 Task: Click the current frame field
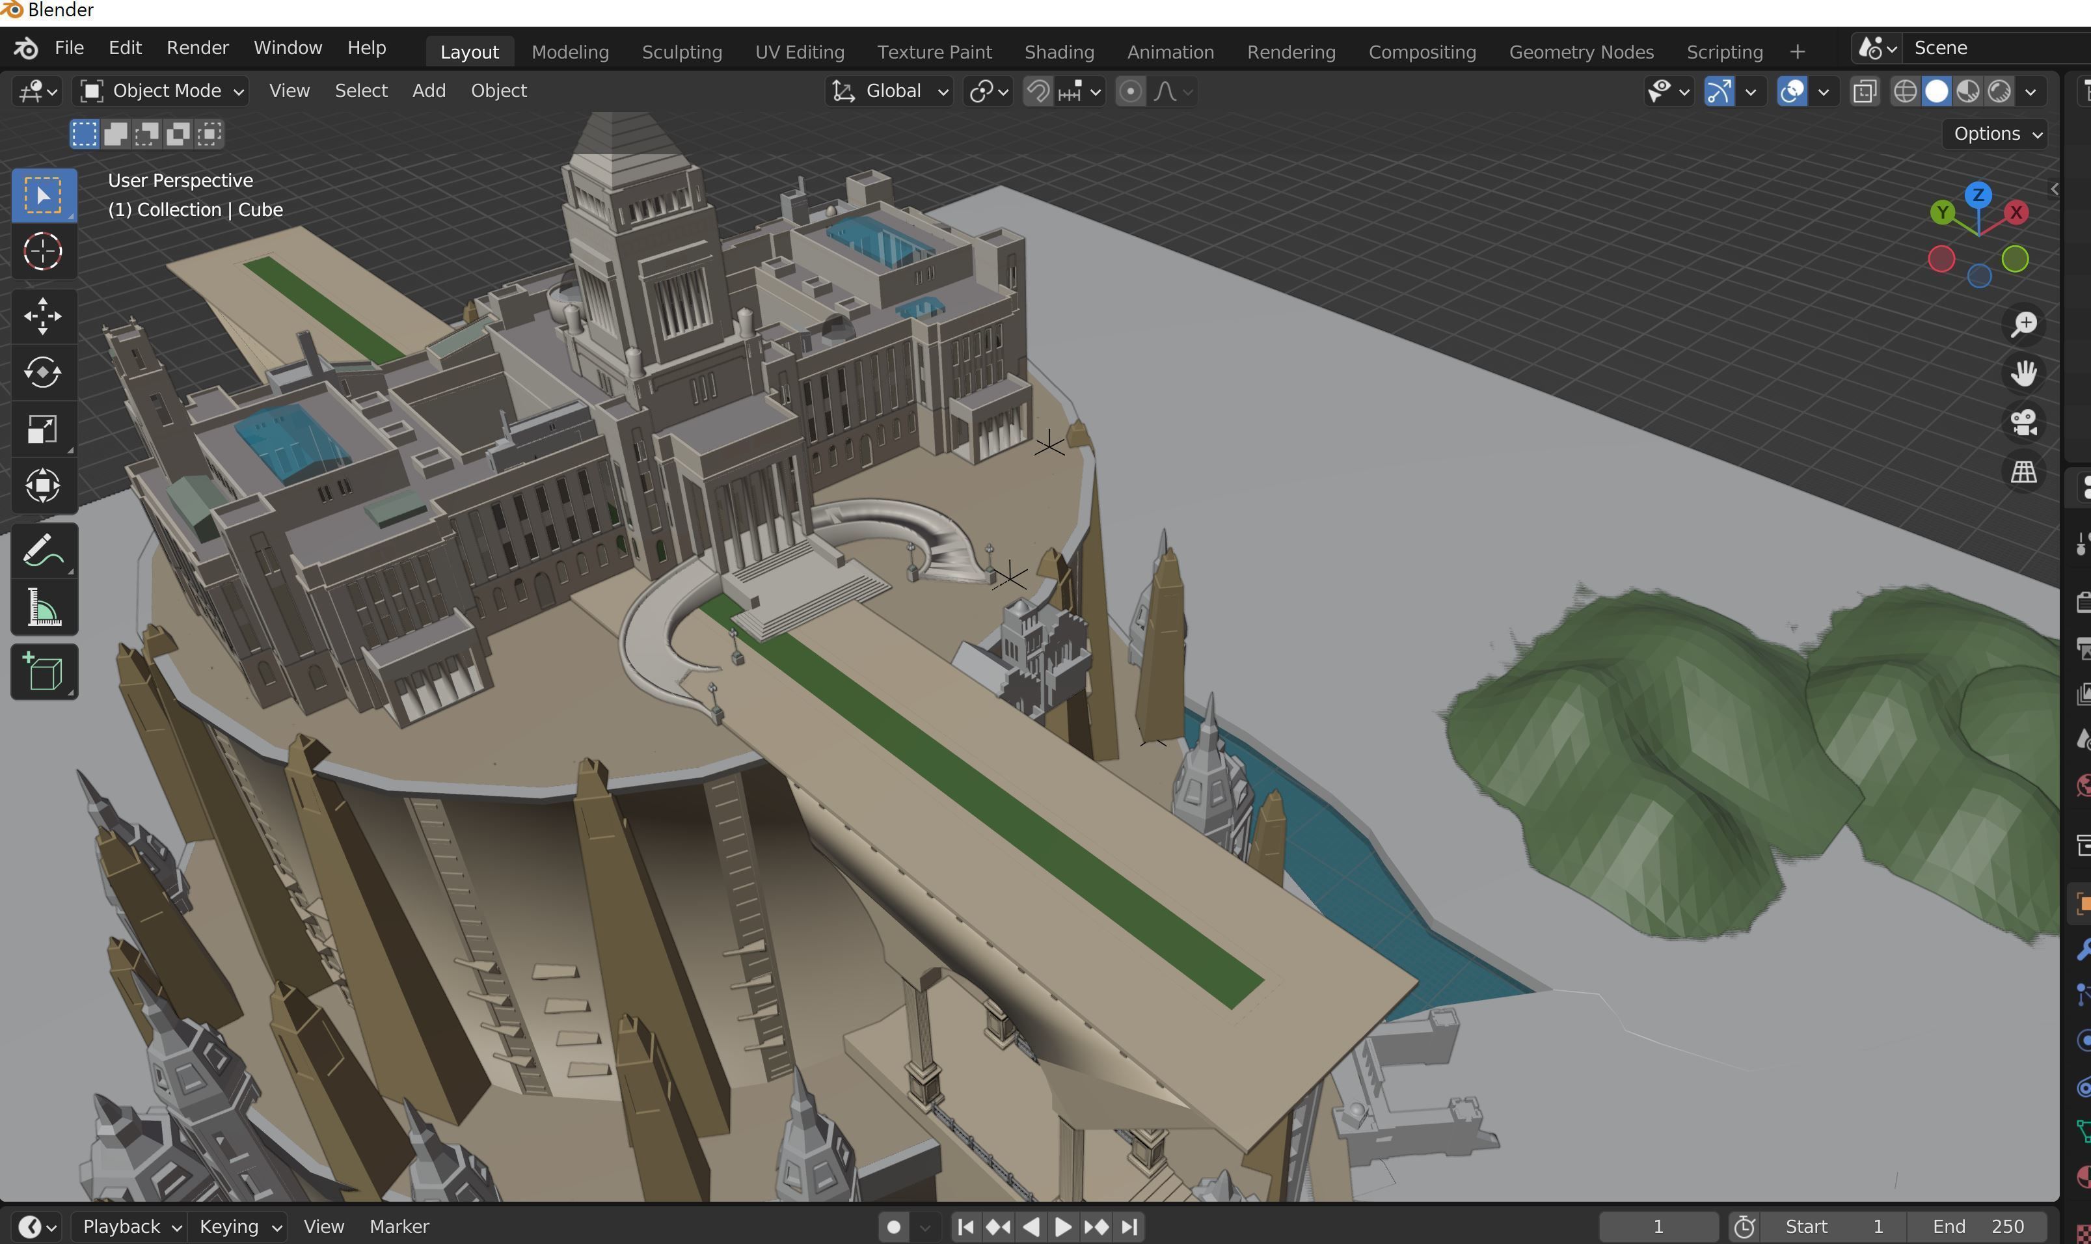click(1658, 1227)
